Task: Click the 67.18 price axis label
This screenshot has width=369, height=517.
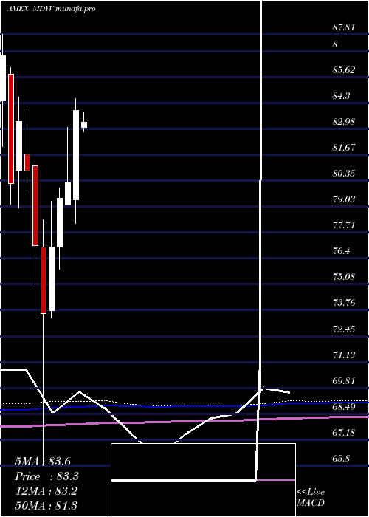Action: tap(344, 433)
